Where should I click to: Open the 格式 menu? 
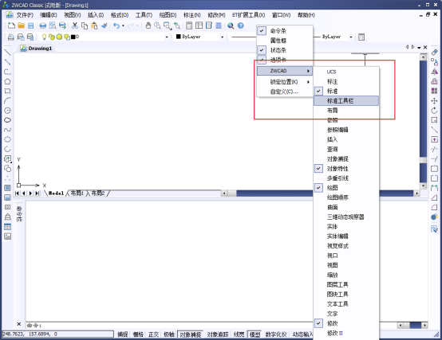coord(120,15)
